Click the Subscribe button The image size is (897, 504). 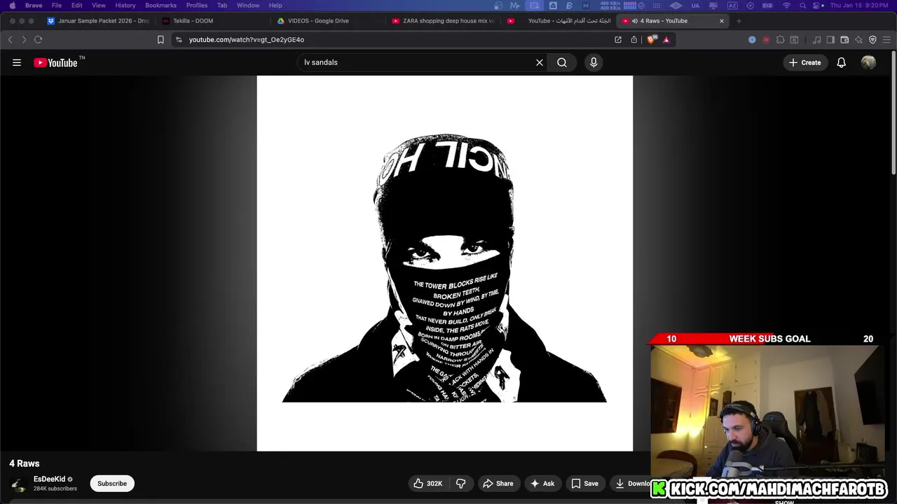coord(112,484)
